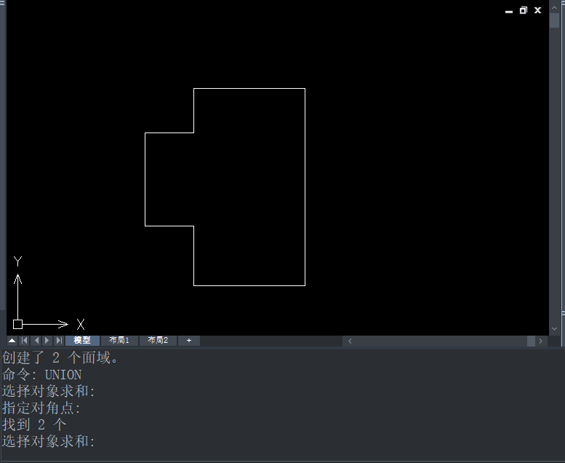The width and height of the screenshot is (565, 463).
Task: Click the horizontal scrollbar thumb
Action: (531, 341)
